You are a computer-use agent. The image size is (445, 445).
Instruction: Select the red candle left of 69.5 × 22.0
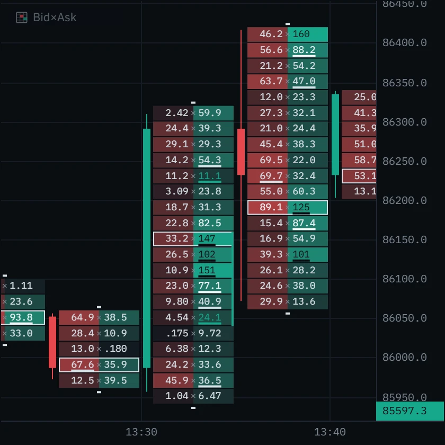(241, 152)
